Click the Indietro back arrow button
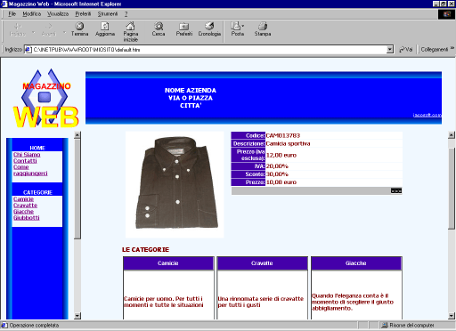Screen dimensions: 456x331 [18, 30]
